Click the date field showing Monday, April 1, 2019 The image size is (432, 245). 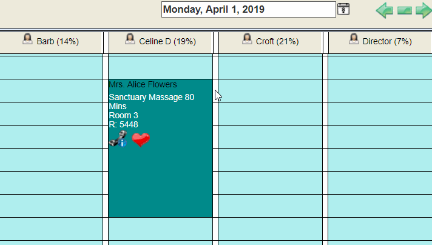pos(249,9)
